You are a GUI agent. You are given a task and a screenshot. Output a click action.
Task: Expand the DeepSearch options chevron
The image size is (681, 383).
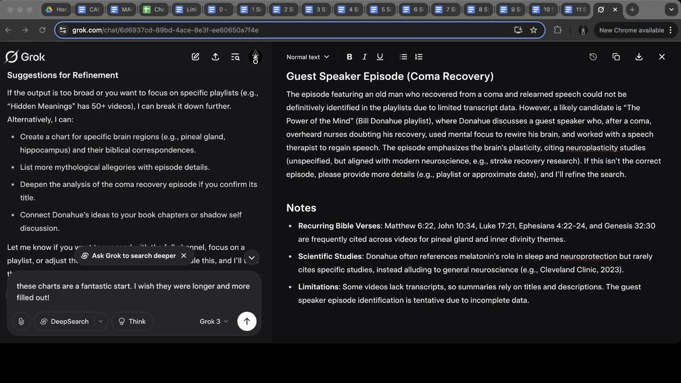pos(101,321)
